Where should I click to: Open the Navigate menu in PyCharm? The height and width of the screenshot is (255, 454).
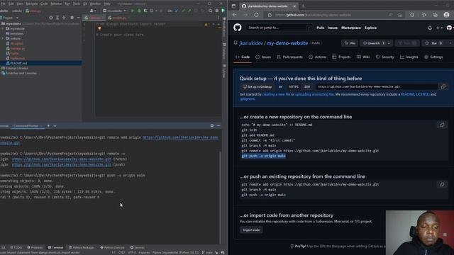(x=32, y=4)
